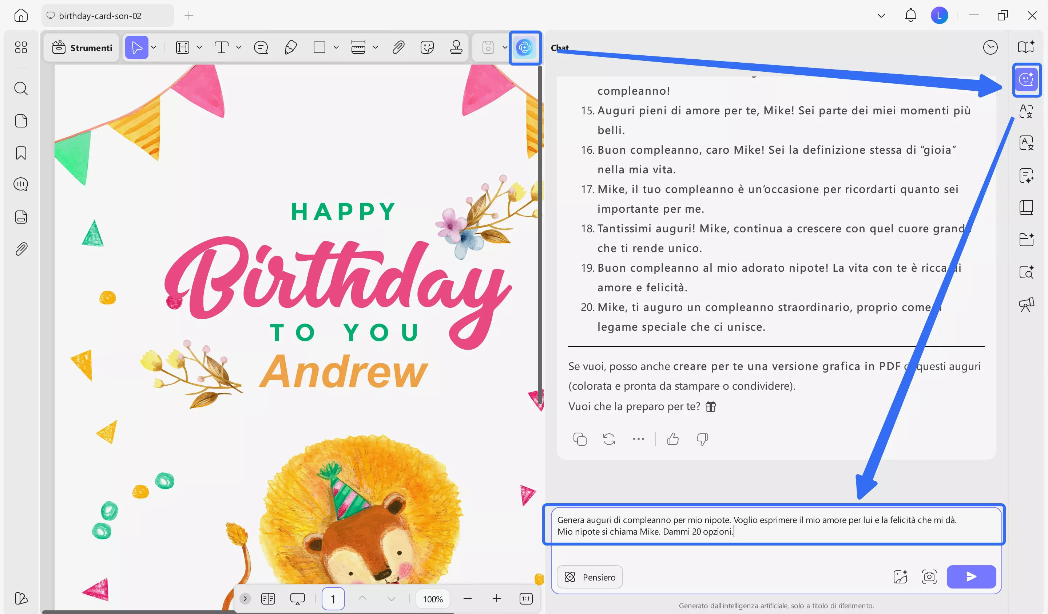The width and height of the screenshot is (1048, 614).
Task: Open the AI Chat assistant icon in toolbar
Action: click(x=525, y=47)
